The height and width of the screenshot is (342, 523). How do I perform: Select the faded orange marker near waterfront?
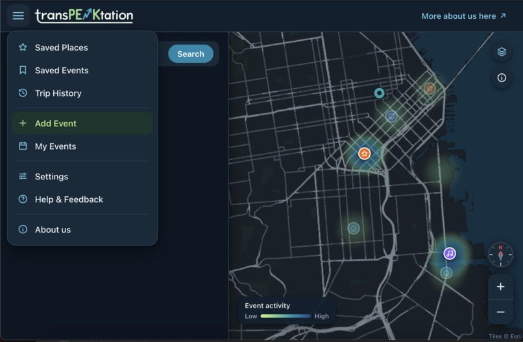click(430, 88)
